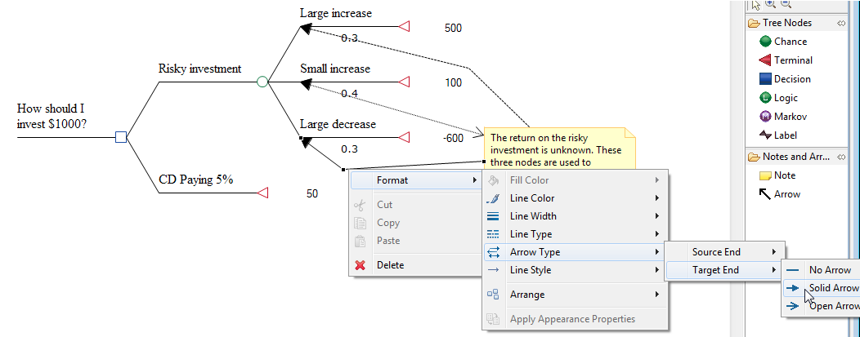Open the Line Color submenu
This screenshot has width=860, height=337.
coord(531,198)
